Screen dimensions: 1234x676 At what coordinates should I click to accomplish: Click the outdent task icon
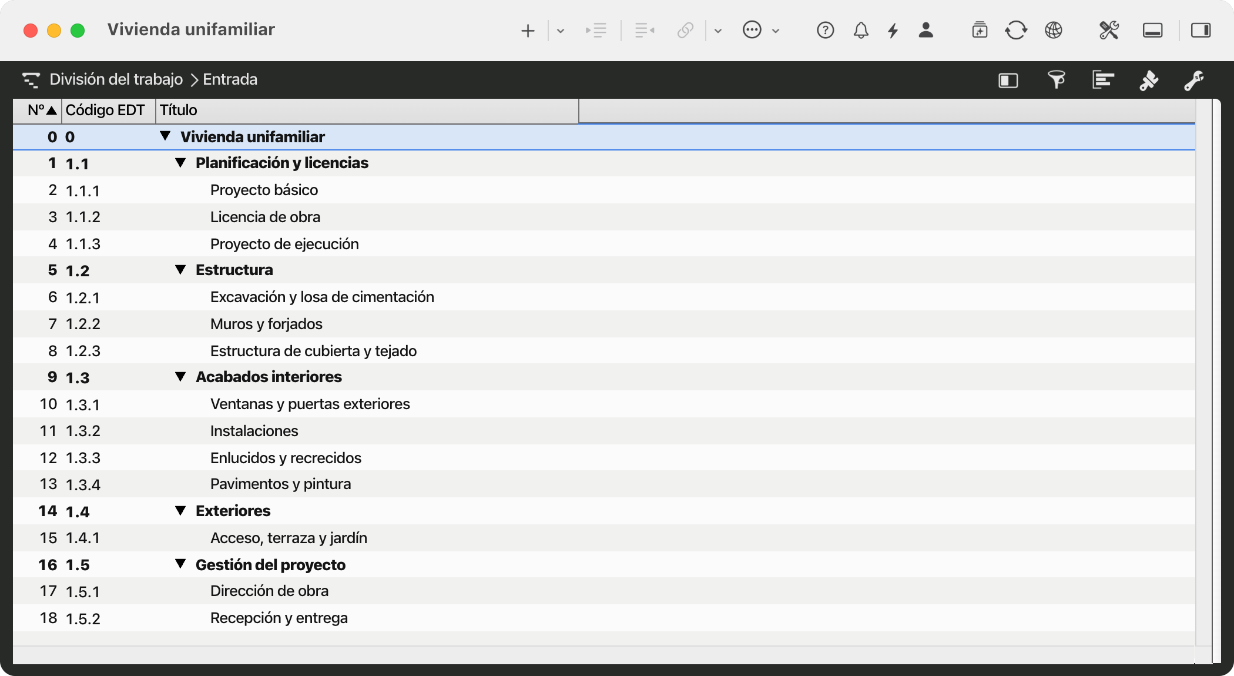tap(645, 30)
